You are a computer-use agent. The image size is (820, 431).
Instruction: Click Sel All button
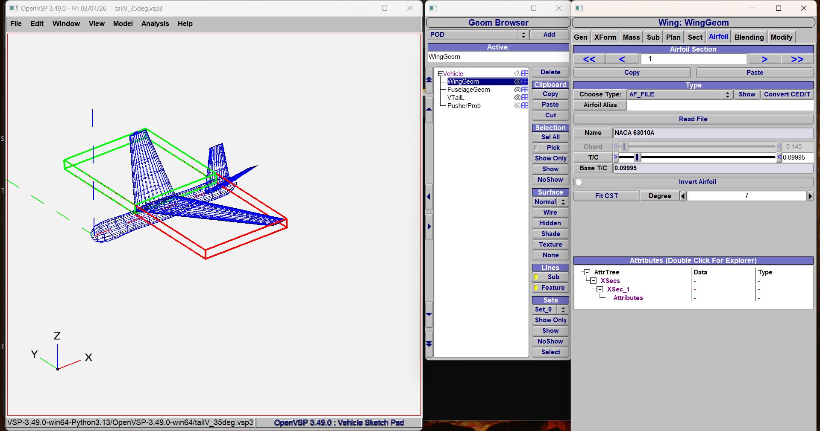click(550, 137)
